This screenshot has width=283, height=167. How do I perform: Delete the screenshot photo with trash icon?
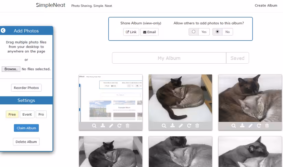[127, 126]
